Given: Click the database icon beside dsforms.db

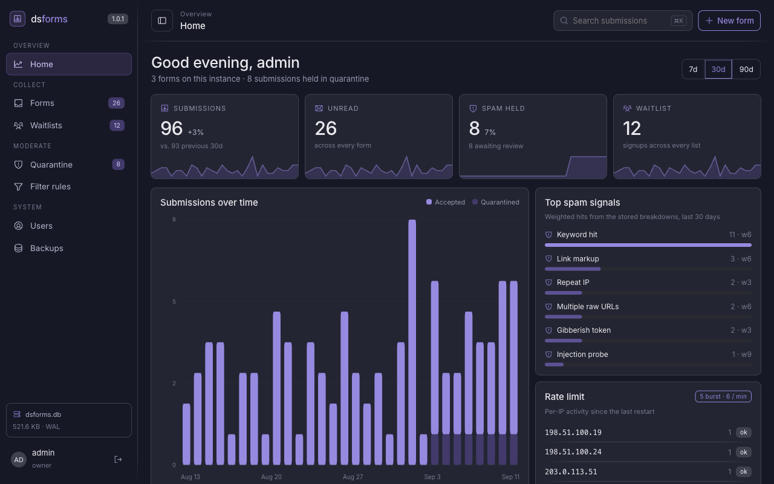Looking at the screenshot, I should pos(17,414).
